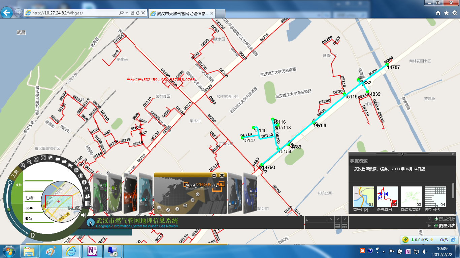
Task: Click 注销 to log out
Action: click(x=29, y=198)
